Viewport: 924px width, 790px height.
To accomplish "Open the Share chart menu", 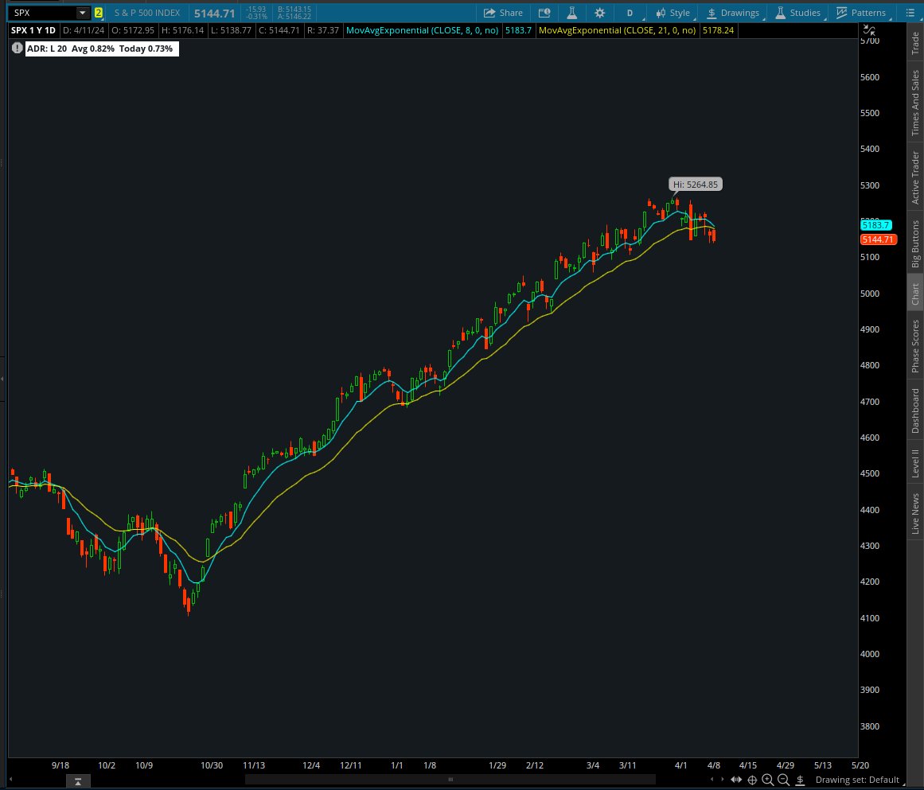I will [x=503, y=13].
